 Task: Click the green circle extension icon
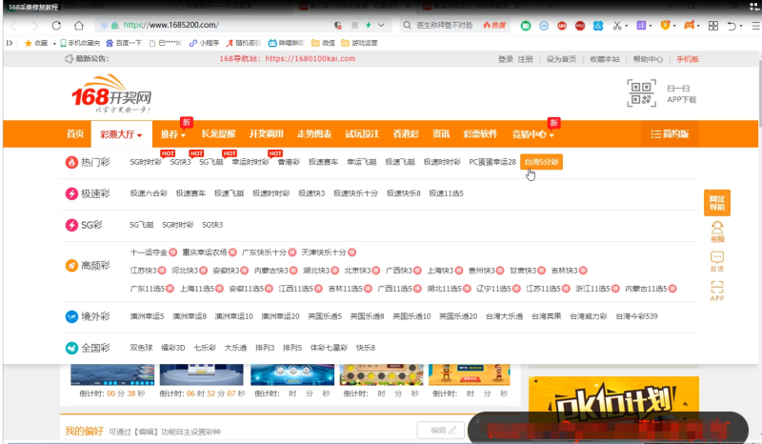click(526, 26)
